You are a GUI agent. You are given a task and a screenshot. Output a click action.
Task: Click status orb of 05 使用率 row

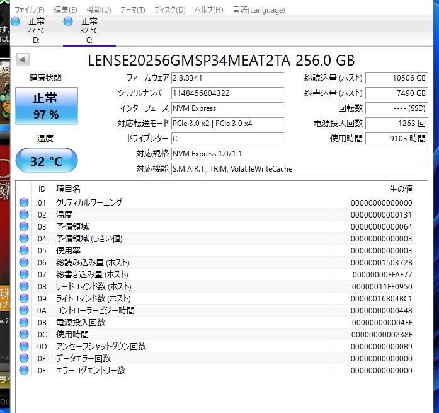click(24, 250)
